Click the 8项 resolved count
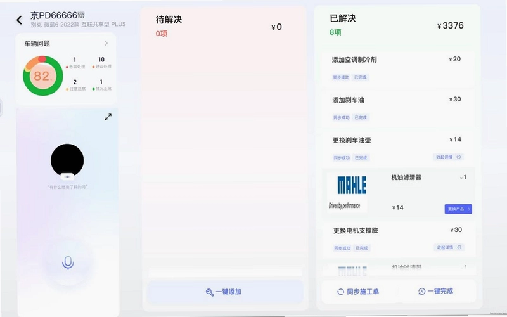Viewport: 507px width, 317px height. (335, 32)
